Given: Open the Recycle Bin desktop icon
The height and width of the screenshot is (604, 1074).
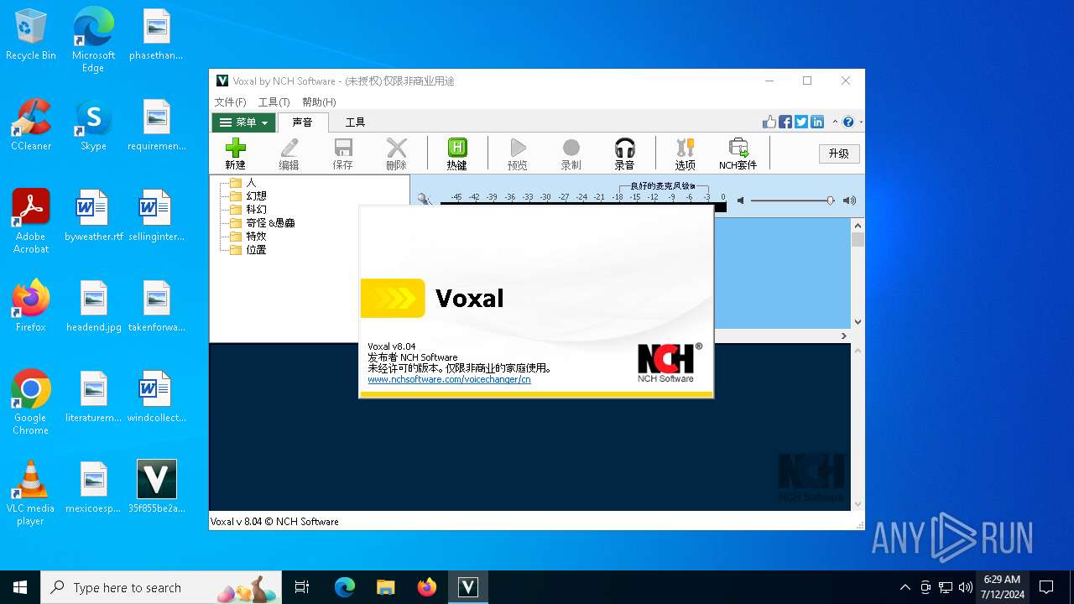Looking at the screenshot, I should [31, 34].
